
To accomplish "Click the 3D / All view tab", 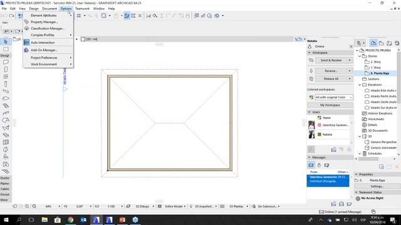I will coord(89,39).
